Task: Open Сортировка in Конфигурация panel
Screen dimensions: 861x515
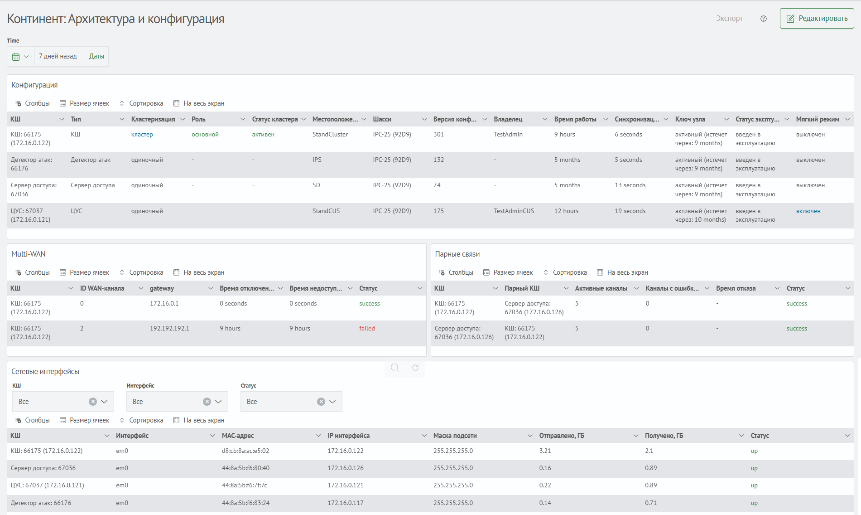Action: pos(141,103)
